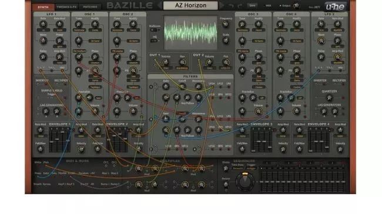
Task: Click the oscilloscope Frequency knob
Action: [x=226, y=24]
